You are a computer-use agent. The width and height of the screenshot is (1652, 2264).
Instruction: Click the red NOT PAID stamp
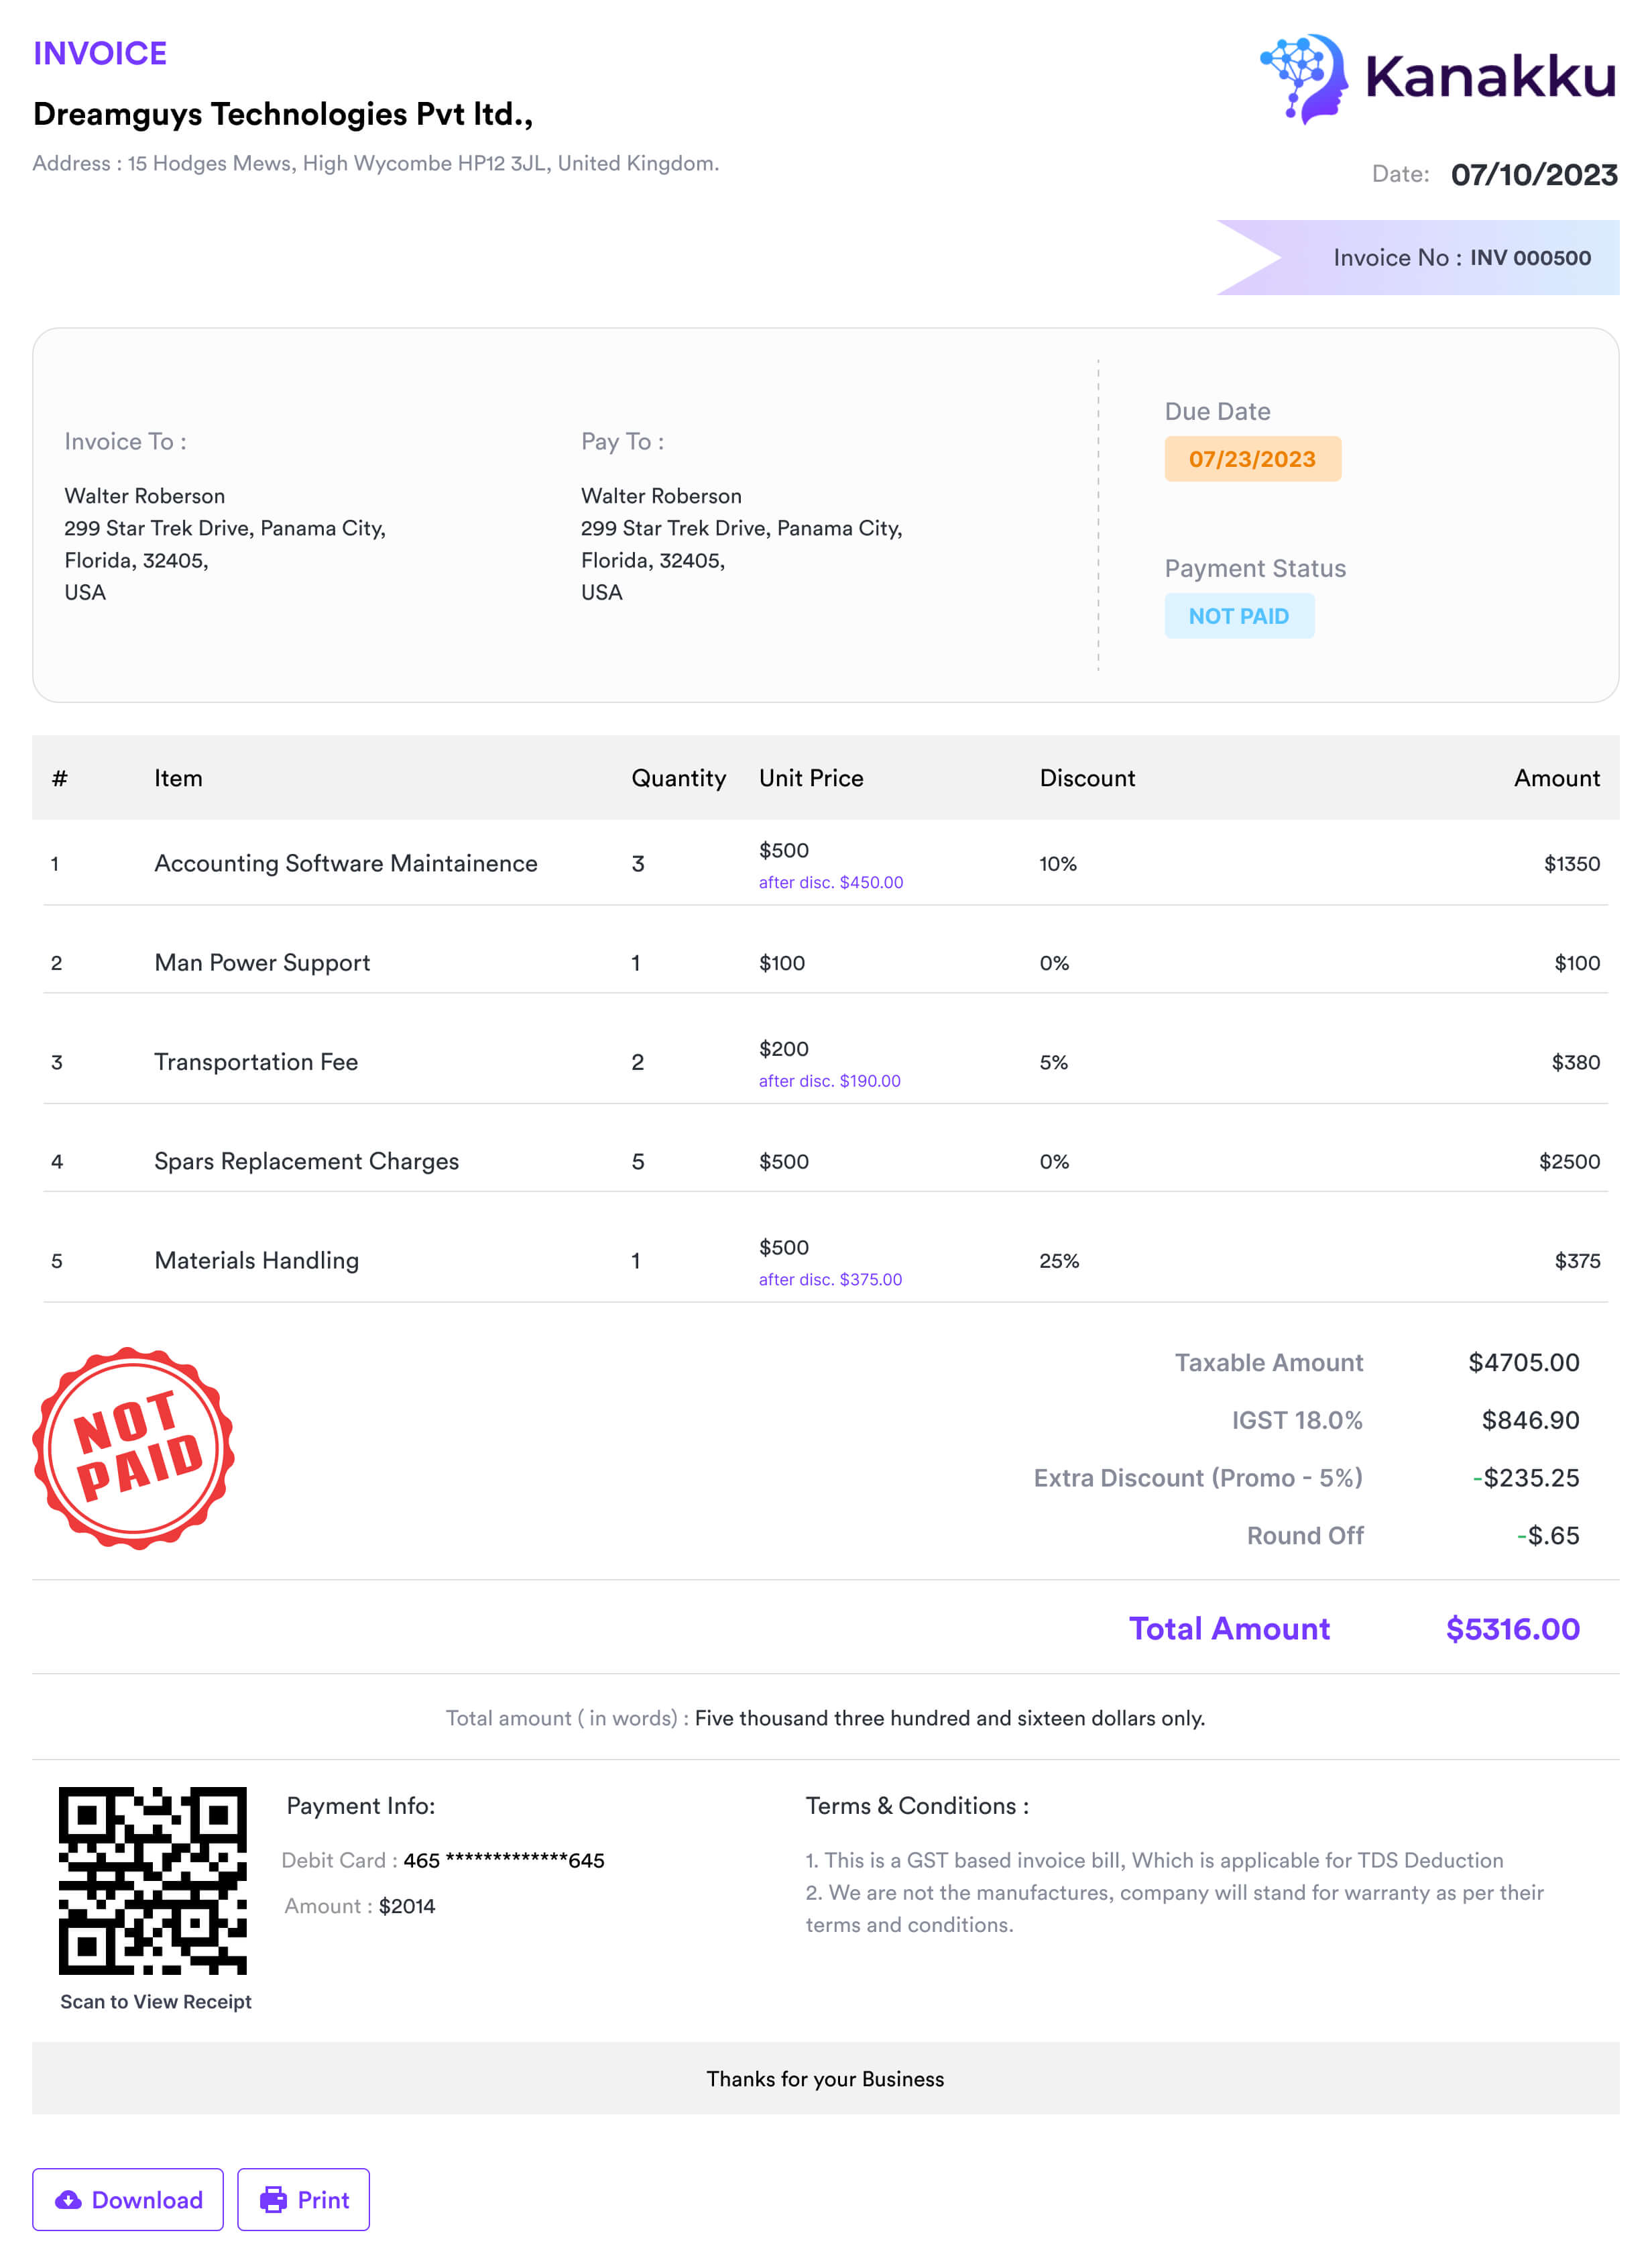(134, 1448)
